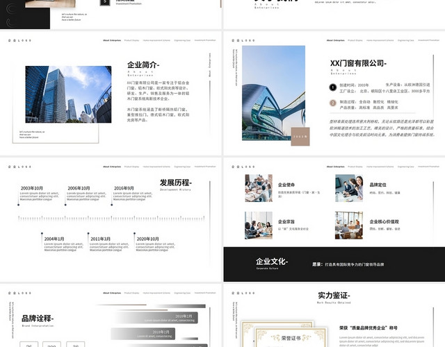
Task: Click the tan number 2 bullet circle
Action: 332,103
